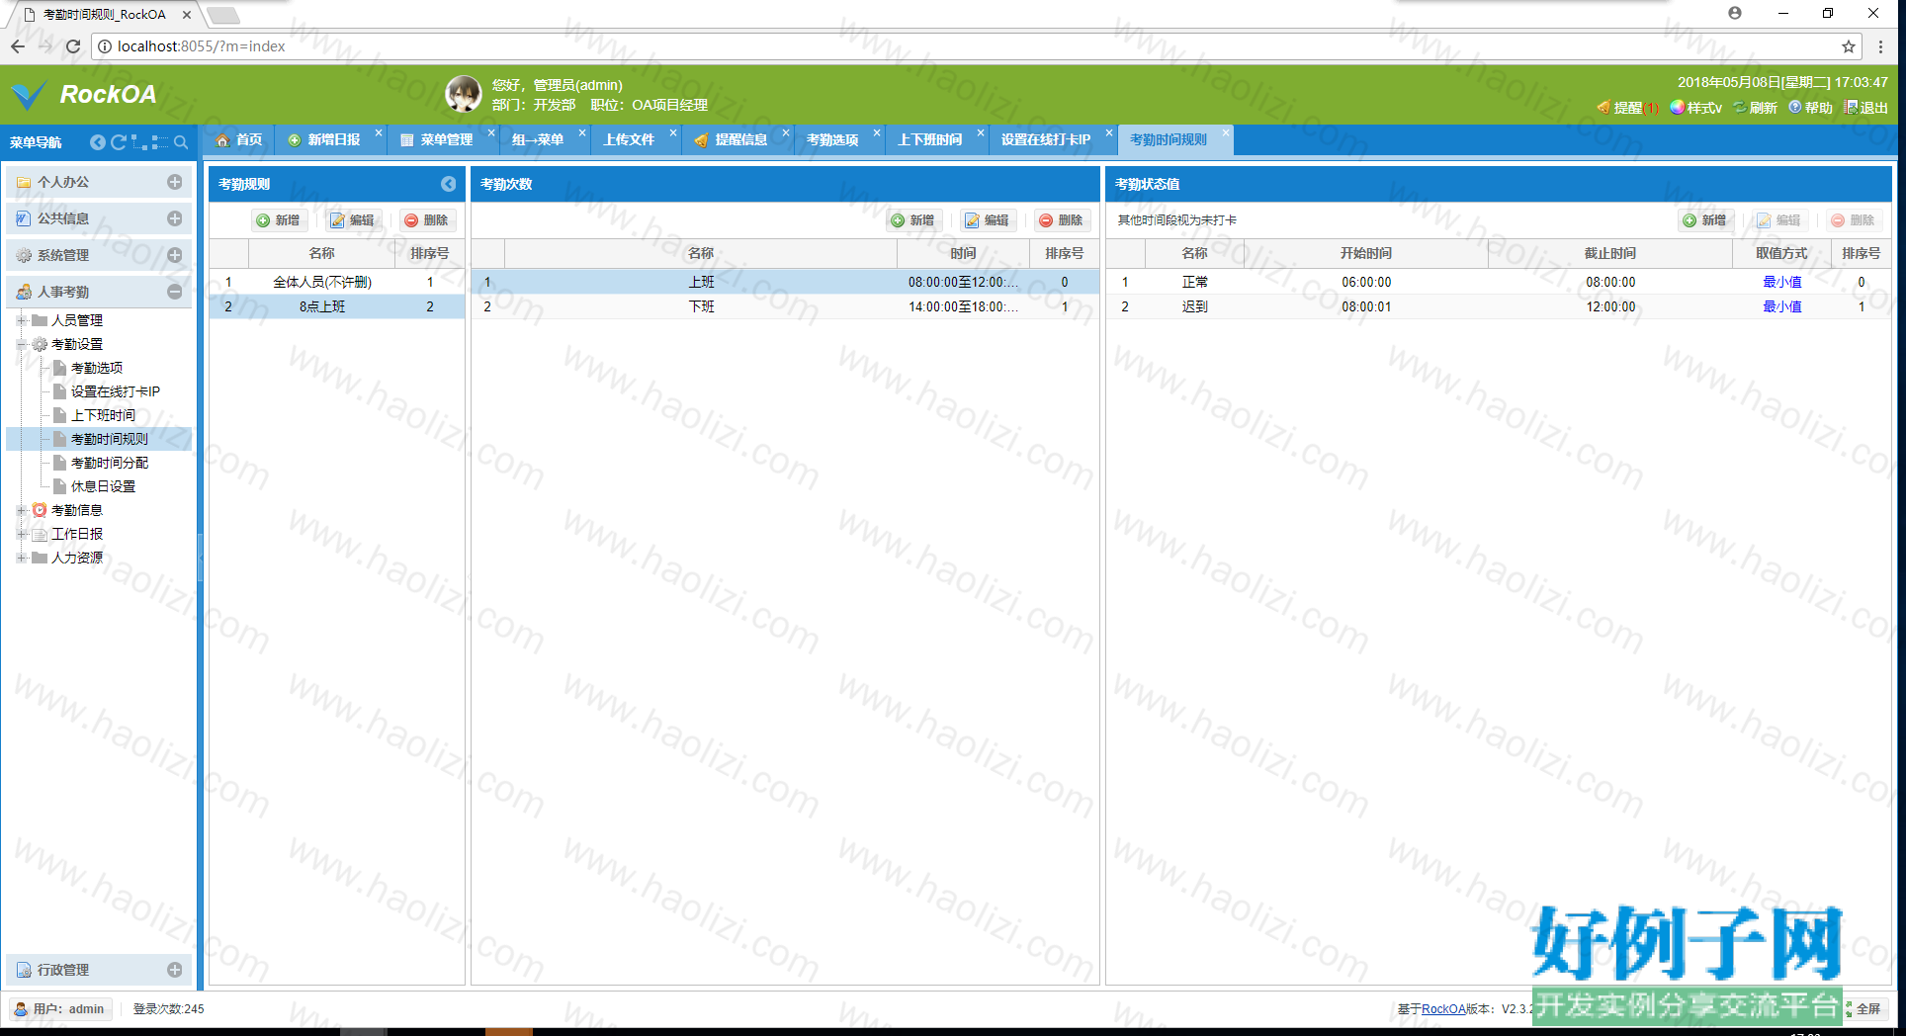Click 帮助 in the top header

pos(1811,108)
